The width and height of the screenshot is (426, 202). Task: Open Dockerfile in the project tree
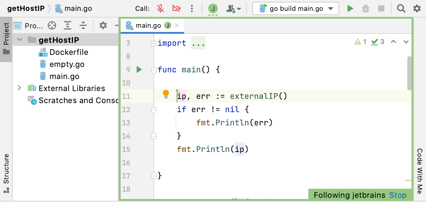tap(69, 52)
